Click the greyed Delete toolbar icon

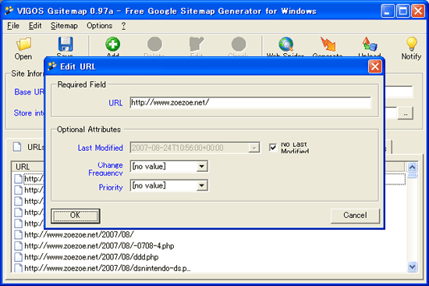pyautogui.click(x=154, y=44)
